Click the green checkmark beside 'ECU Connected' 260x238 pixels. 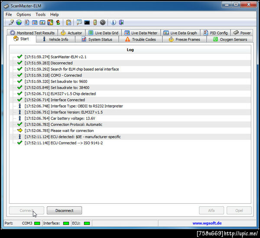tap(20, 142)
